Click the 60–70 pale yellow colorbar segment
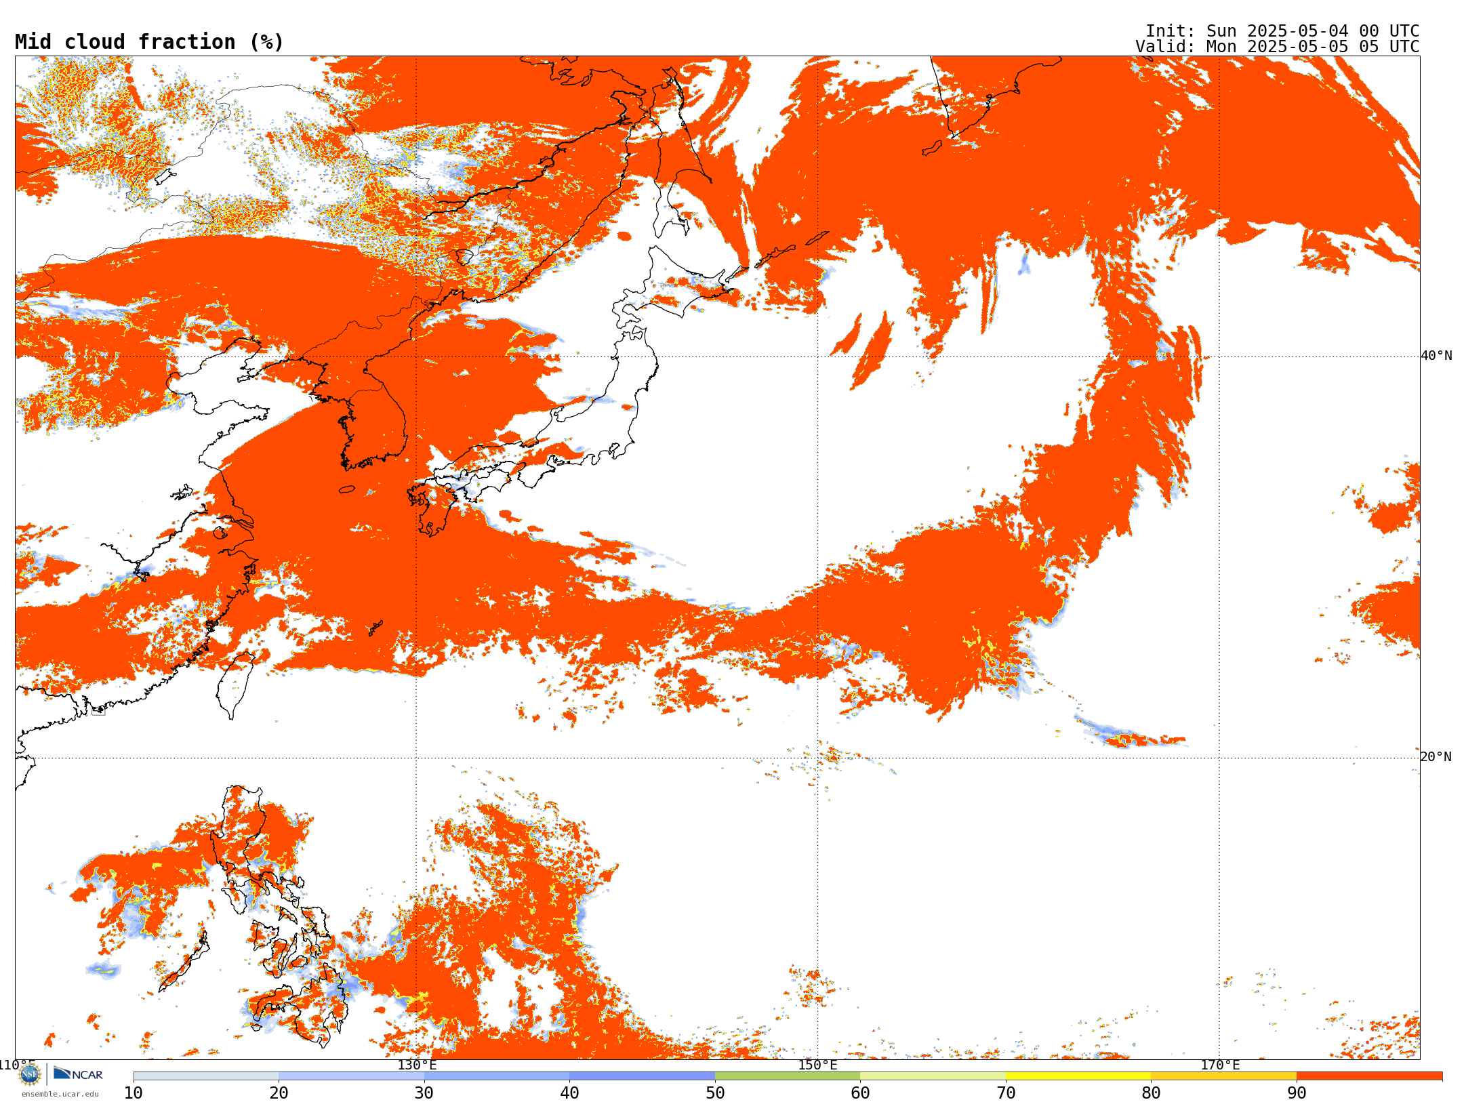The height and width of the screenshot is (1102, 1464). 933,1076
